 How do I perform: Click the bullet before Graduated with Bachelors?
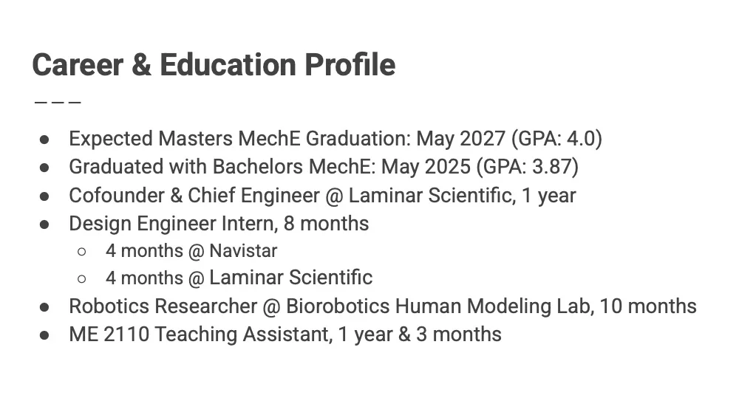44,167
